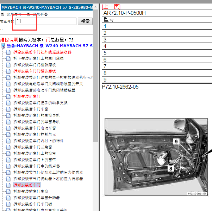Viewport: 212px width, 211px height.
Task: Open the red 拆卸安装车门门槛防磨板 entry
Action: [35, 71]
